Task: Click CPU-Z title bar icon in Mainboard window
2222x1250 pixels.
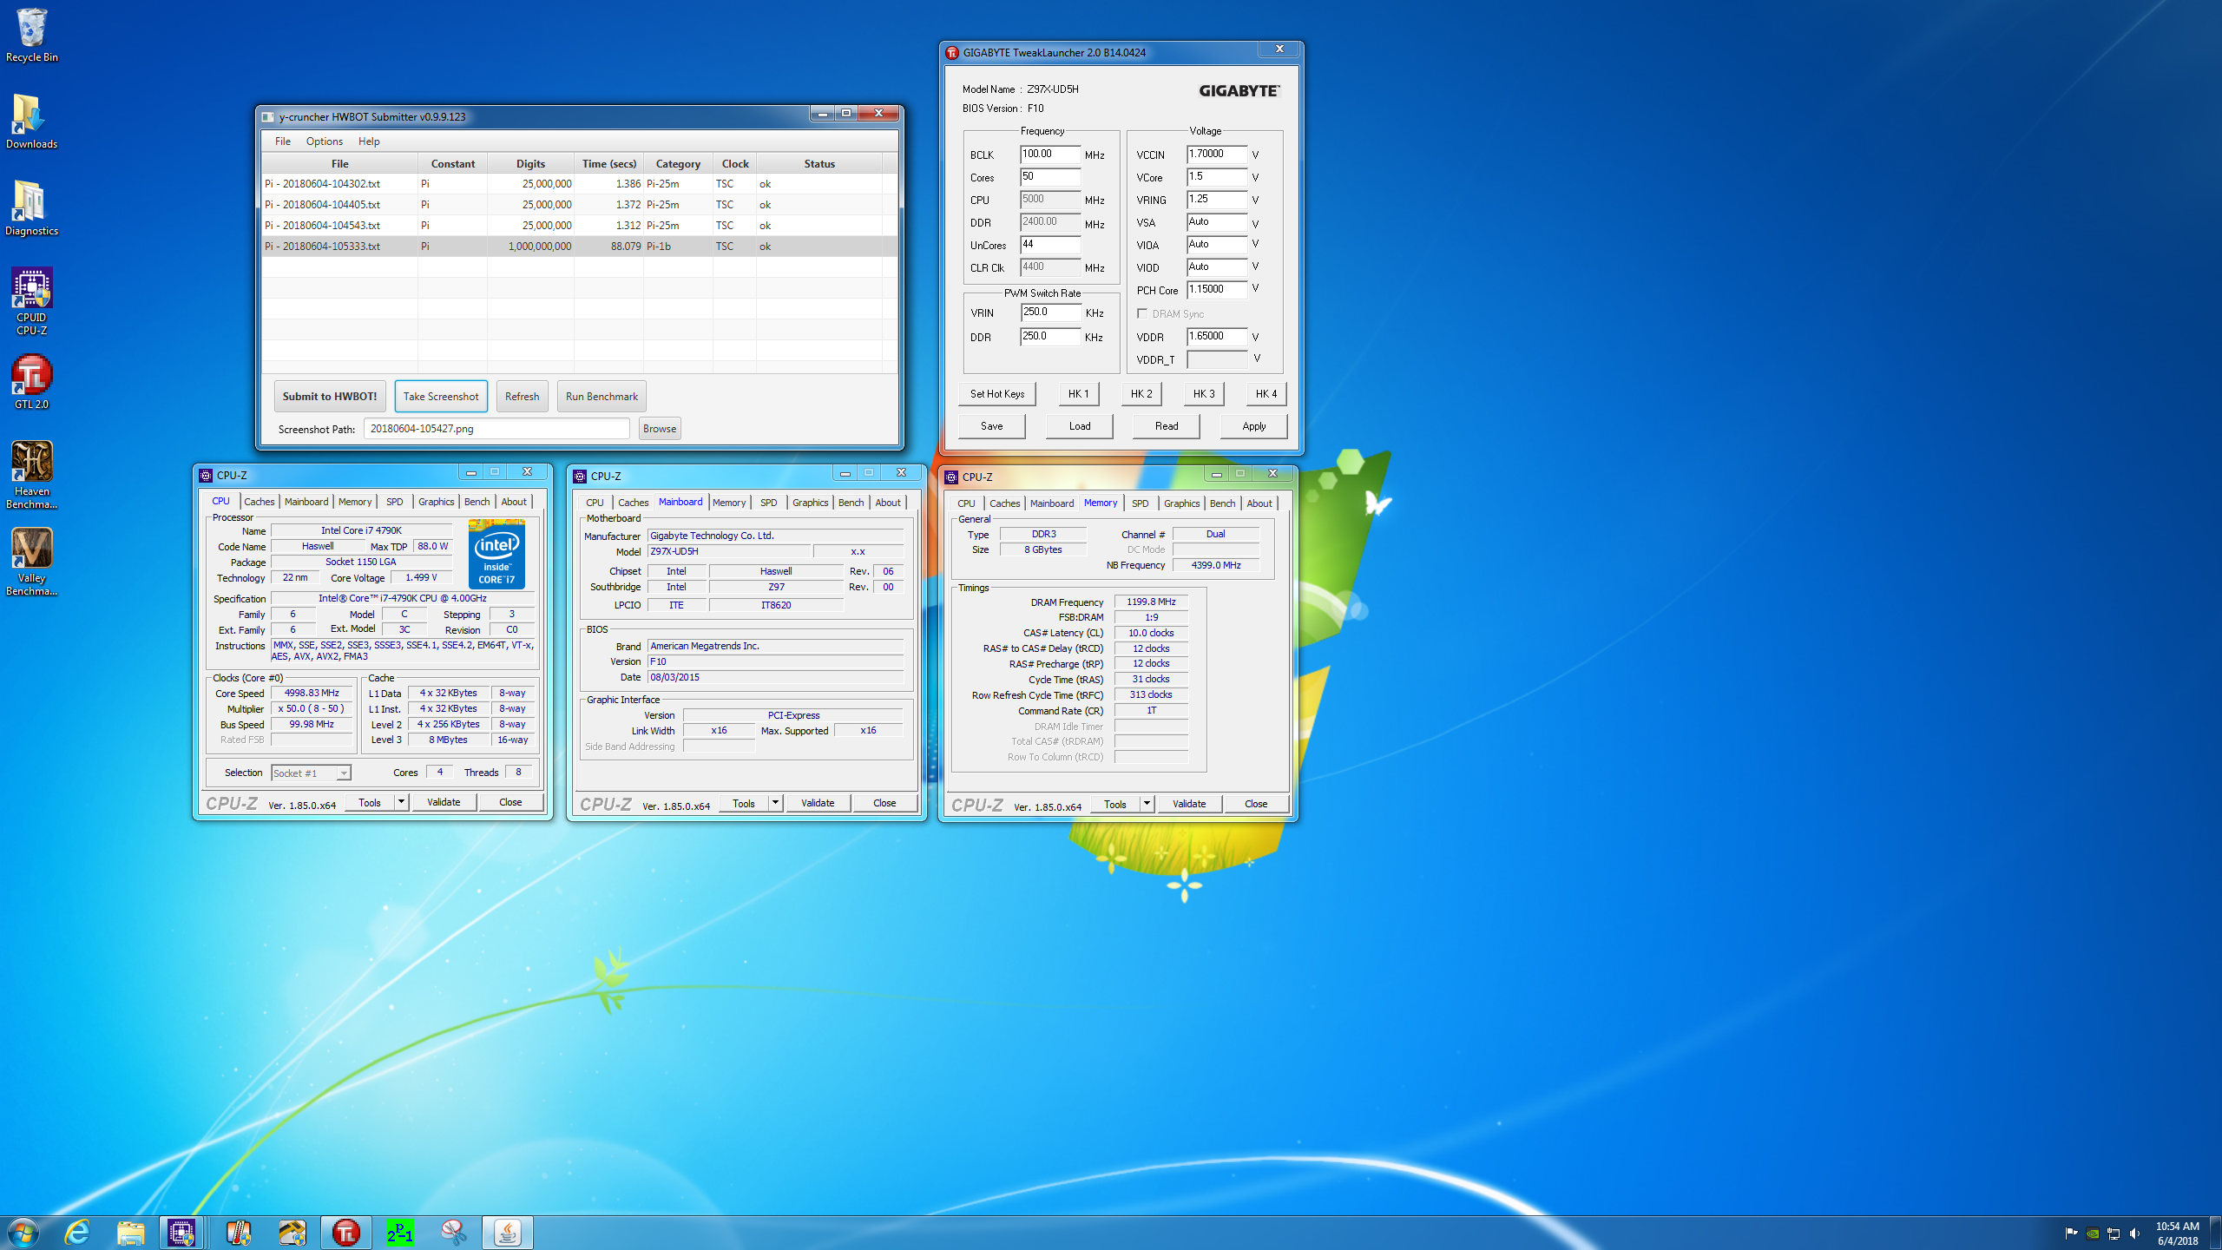Action: pos(580,476)
